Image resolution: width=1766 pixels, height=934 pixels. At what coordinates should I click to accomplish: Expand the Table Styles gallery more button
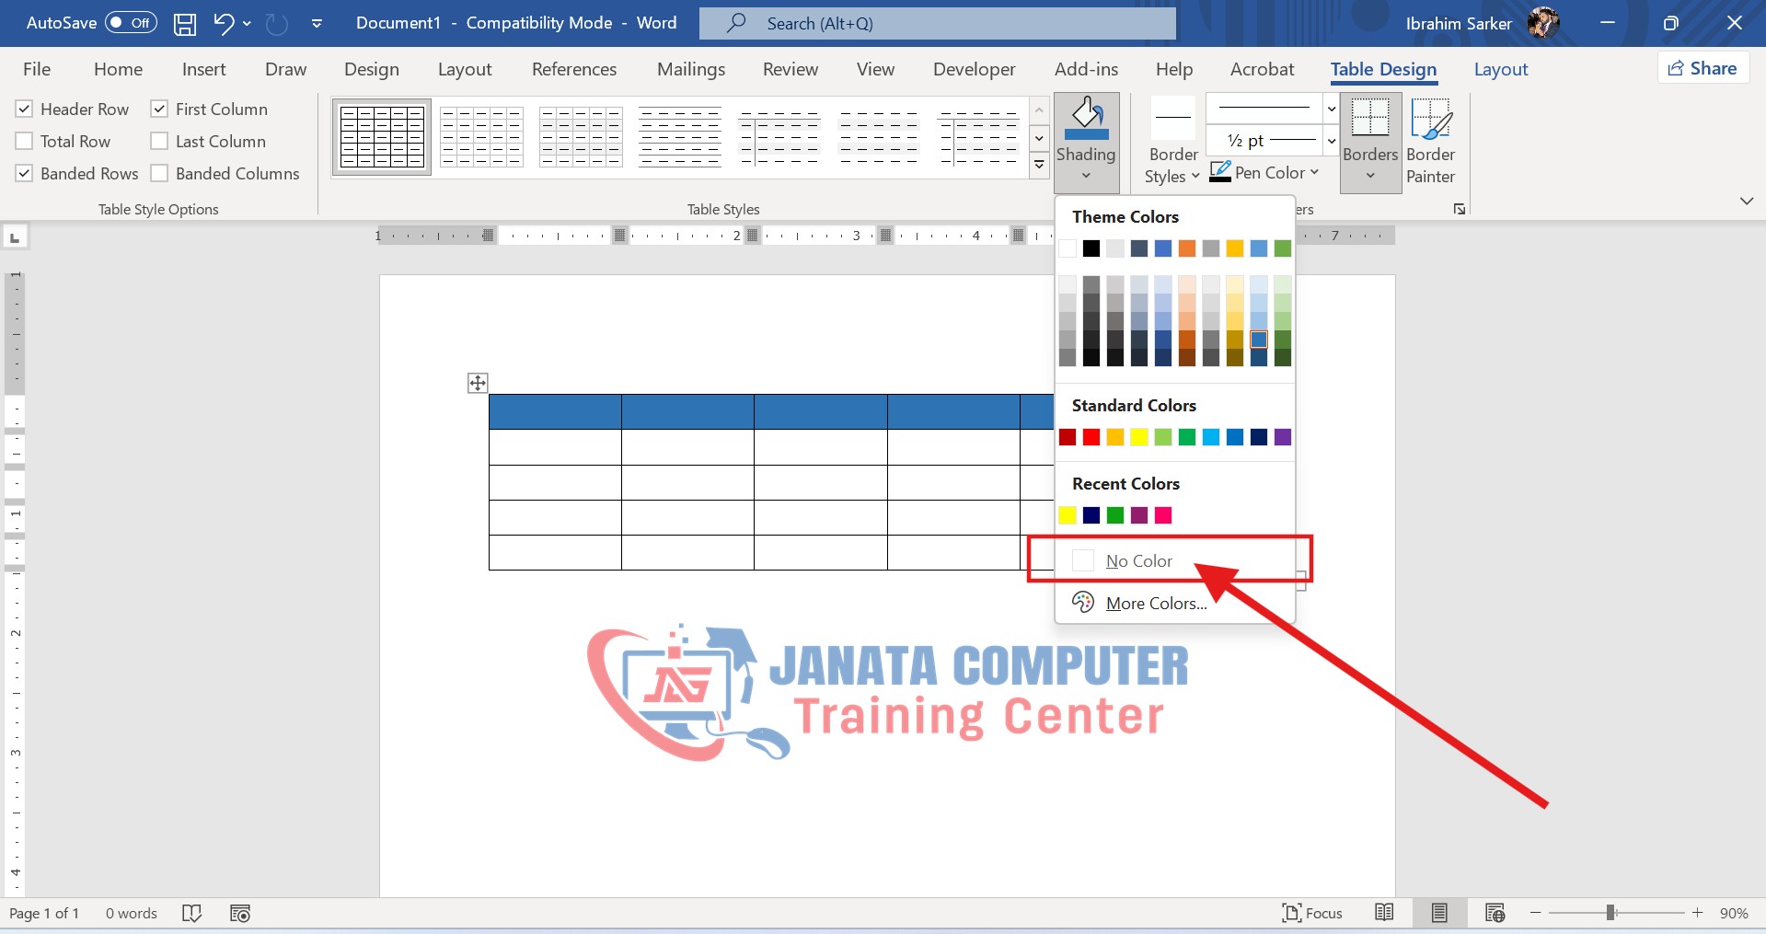1039,166
